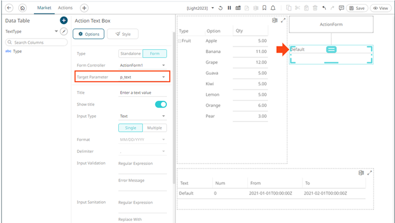Maximize the Fruit table visualization
This screenshot has width=395, height=223.
click(283, 20)
